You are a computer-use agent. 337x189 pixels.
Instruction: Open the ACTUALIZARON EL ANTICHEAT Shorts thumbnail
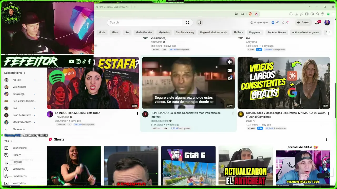[x=246, y=166]
